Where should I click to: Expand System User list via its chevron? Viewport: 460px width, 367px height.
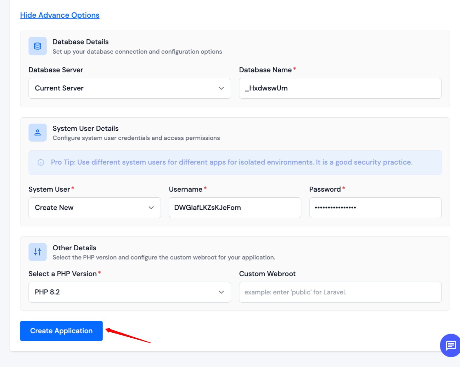[151, 208]
